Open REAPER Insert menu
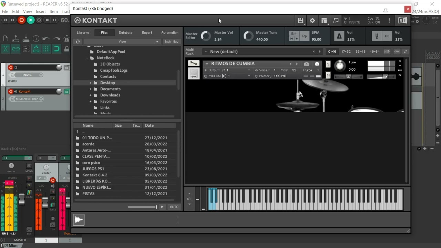 click(x=41, y=11)
